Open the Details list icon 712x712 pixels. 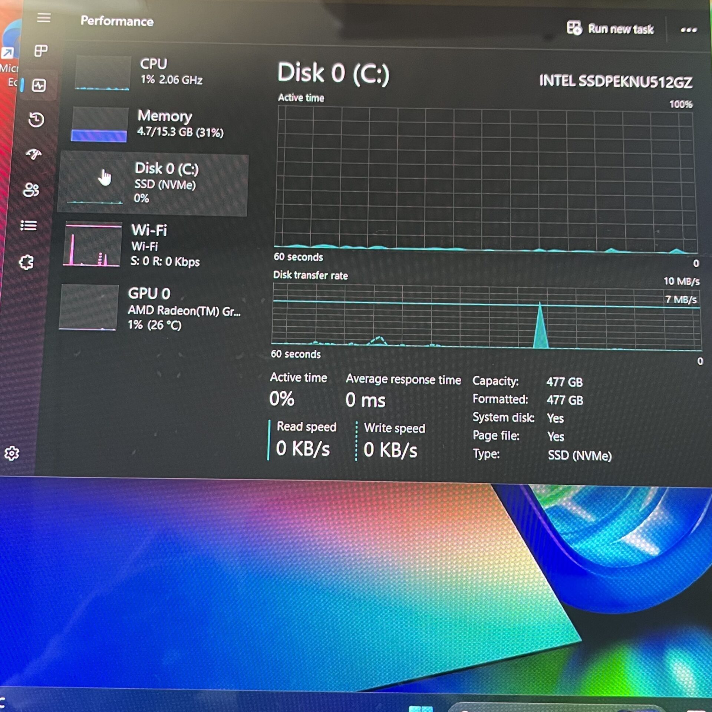[29, 225]
